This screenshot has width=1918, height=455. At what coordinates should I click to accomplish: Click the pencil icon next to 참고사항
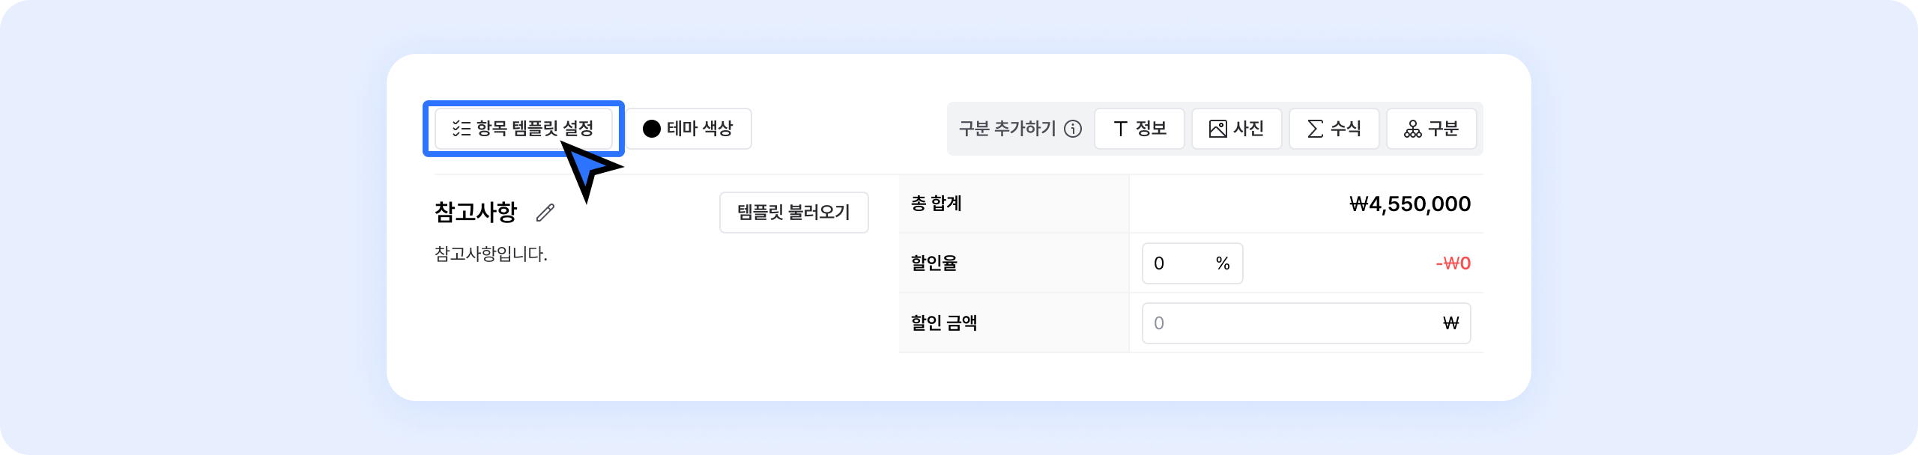click(x=545, y=213)
